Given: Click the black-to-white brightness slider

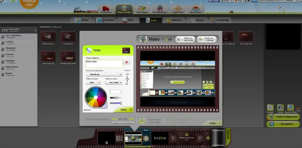Looking at the screenshot, I should 116,98.
